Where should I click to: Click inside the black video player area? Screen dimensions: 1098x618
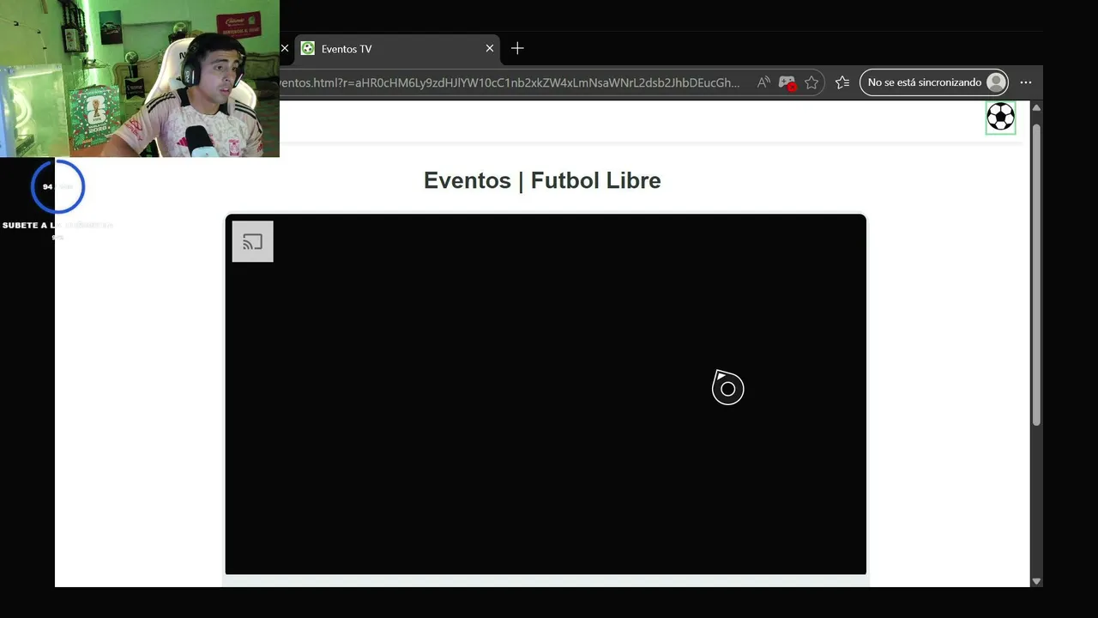click(x=546, y=394)
